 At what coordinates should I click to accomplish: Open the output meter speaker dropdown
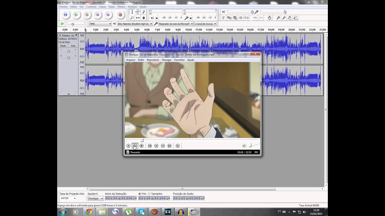click(157, 18)
